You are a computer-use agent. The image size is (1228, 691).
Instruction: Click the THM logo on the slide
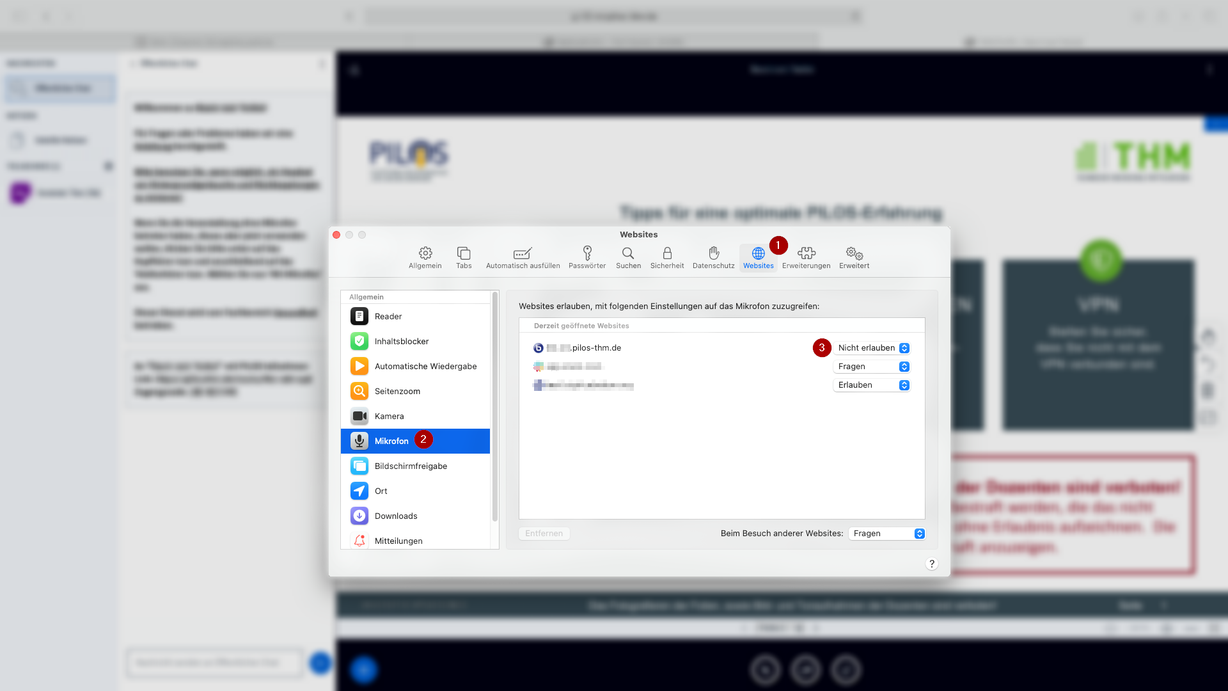1134,160
